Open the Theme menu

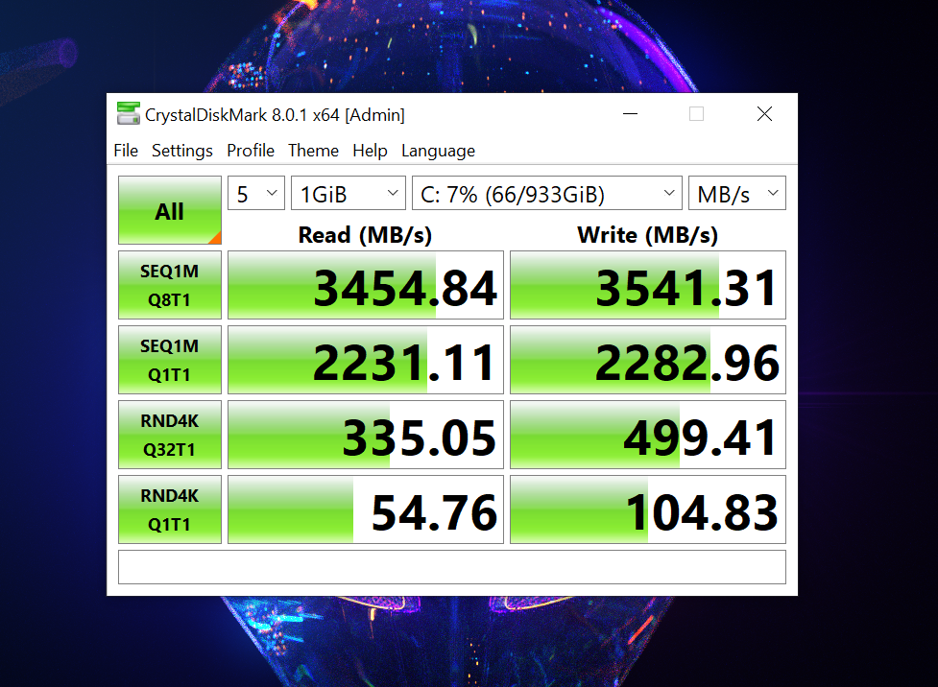[x=313, y=151]
